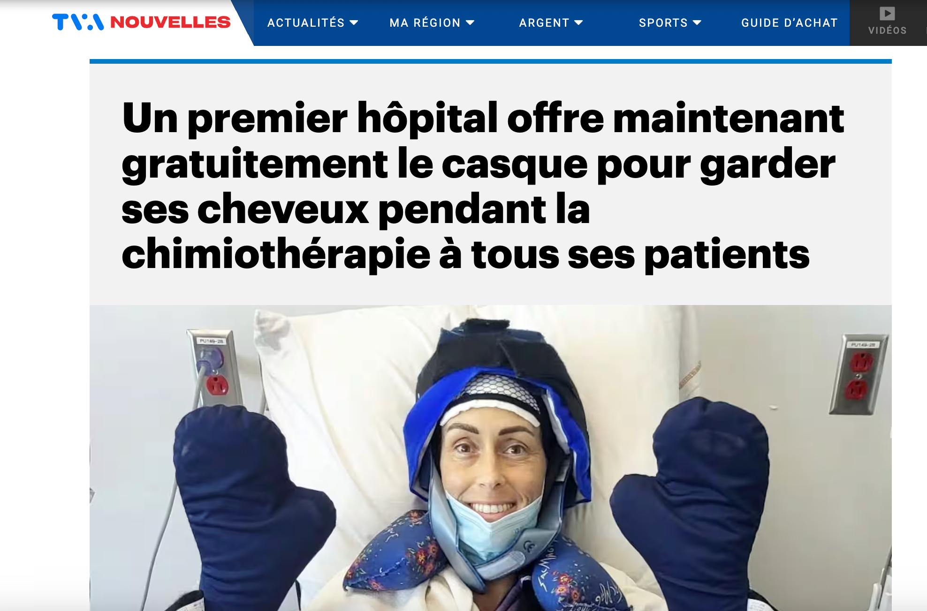Expand the arrow beside MA RÉGION
The image size is (927, 611).
coord(470,22)
